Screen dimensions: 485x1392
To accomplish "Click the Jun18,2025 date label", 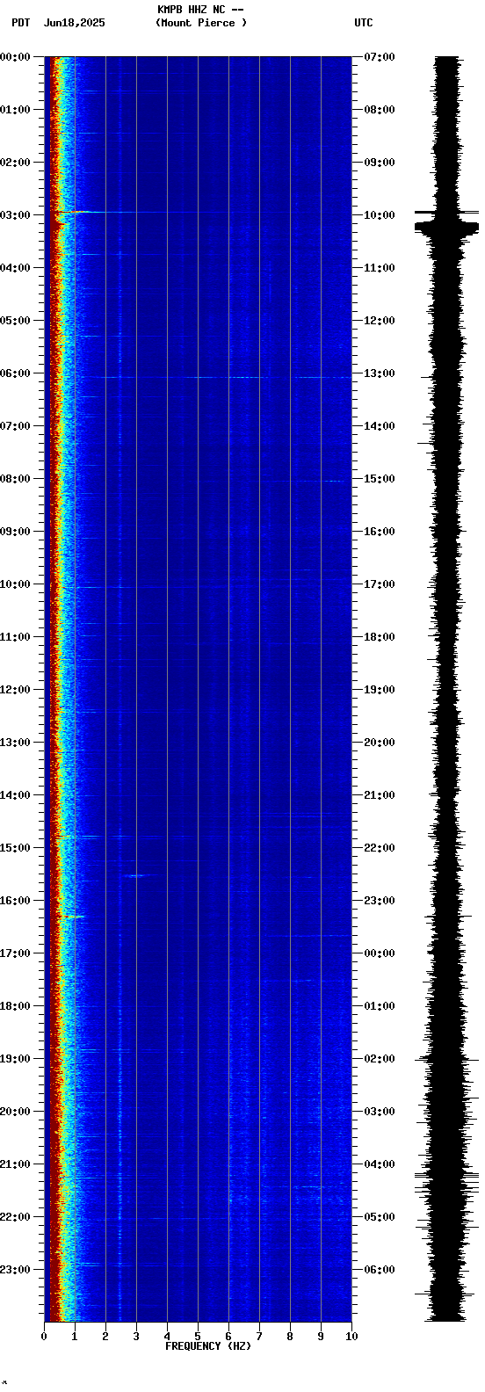I will tap(74, 23).
